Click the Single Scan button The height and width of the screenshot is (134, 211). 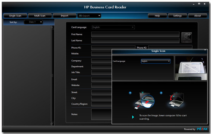(x=15, y=16)
